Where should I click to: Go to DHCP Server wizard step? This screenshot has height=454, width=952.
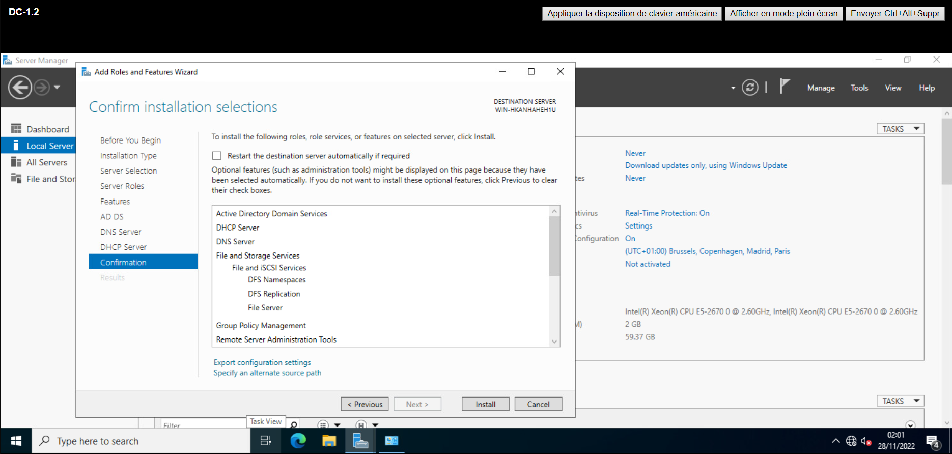(123, 247)
